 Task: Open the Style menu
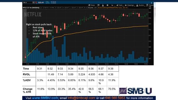coord(120,5)
